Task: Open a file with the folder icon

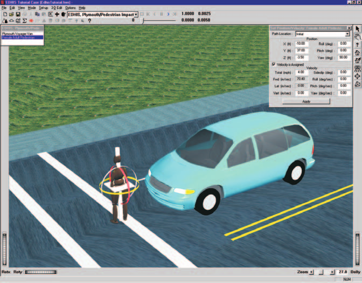Action: click(x=11, y=15)
